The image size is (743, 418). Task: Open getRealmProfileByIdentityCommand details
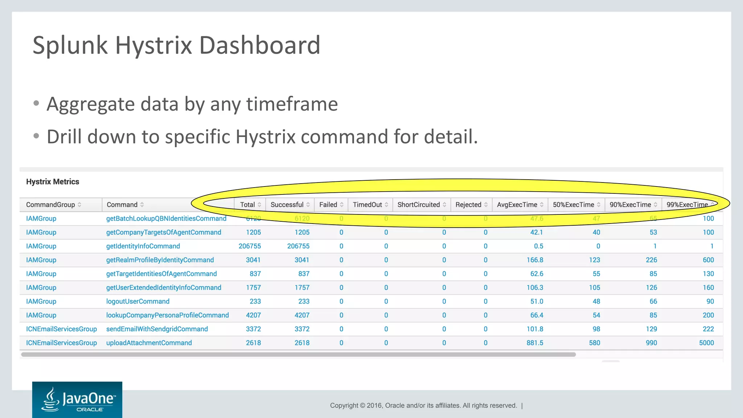coord(160,260)
